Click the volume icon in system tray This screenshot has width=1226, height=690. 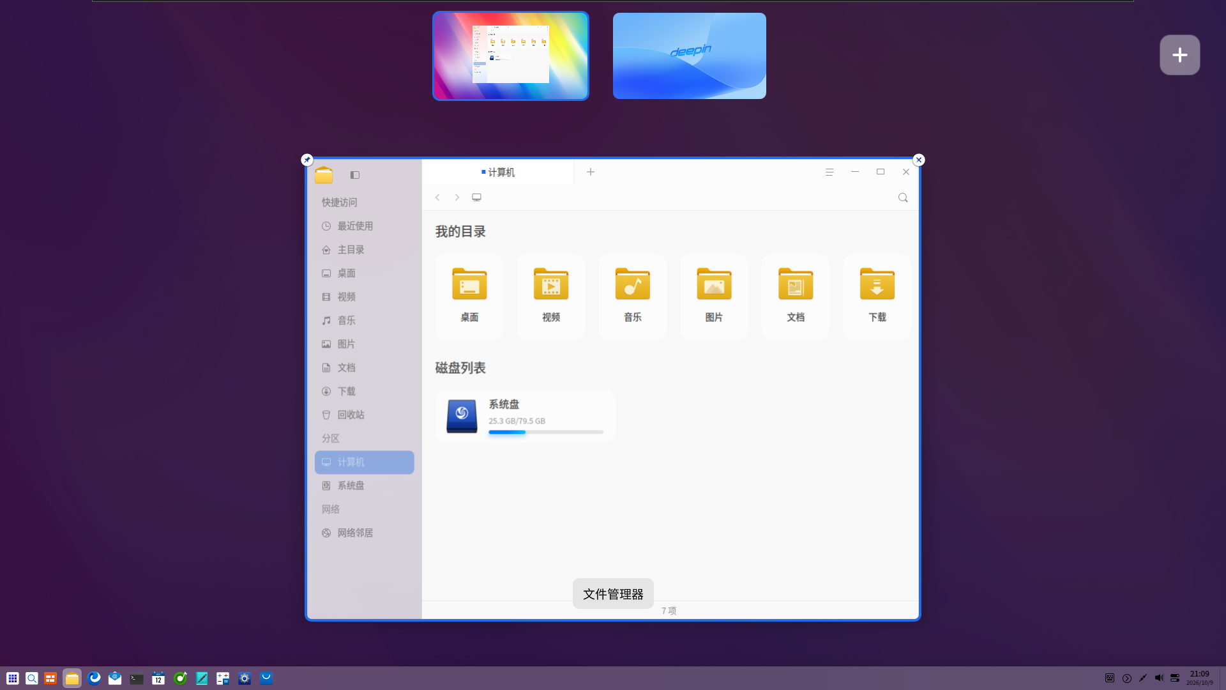click(1159, 678)
